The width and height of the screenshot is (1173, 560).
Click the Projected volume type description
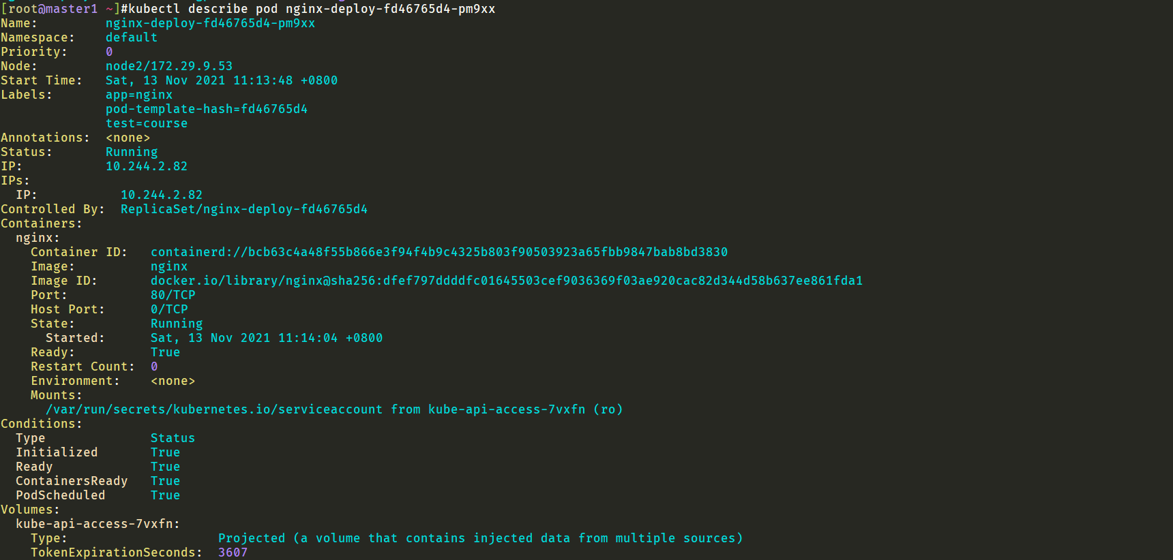pos(480,538)
